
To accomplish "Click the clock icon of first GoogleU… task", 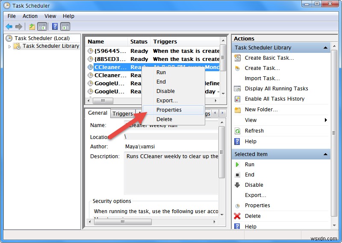I will (x=90, y=83).
